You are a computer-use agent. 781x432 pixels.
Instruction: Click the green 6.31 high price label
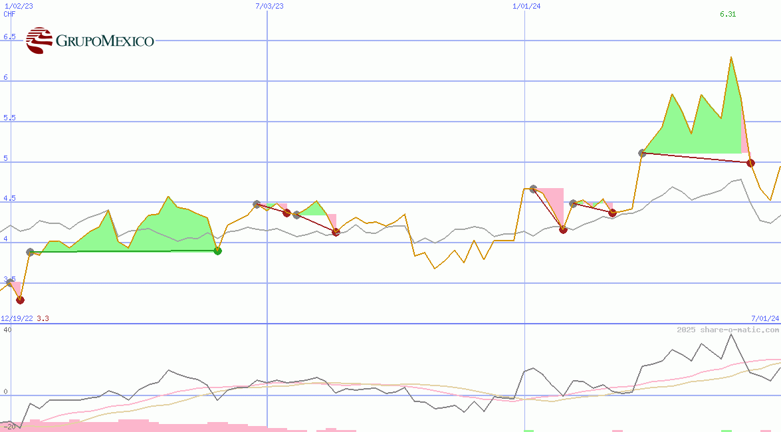pyautogui.click(x=728, y=14)
